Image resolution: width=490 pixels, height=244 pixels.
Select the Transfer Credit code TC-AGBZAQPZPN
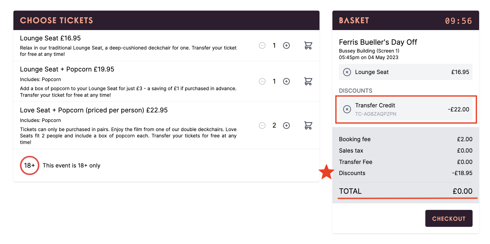376,114
